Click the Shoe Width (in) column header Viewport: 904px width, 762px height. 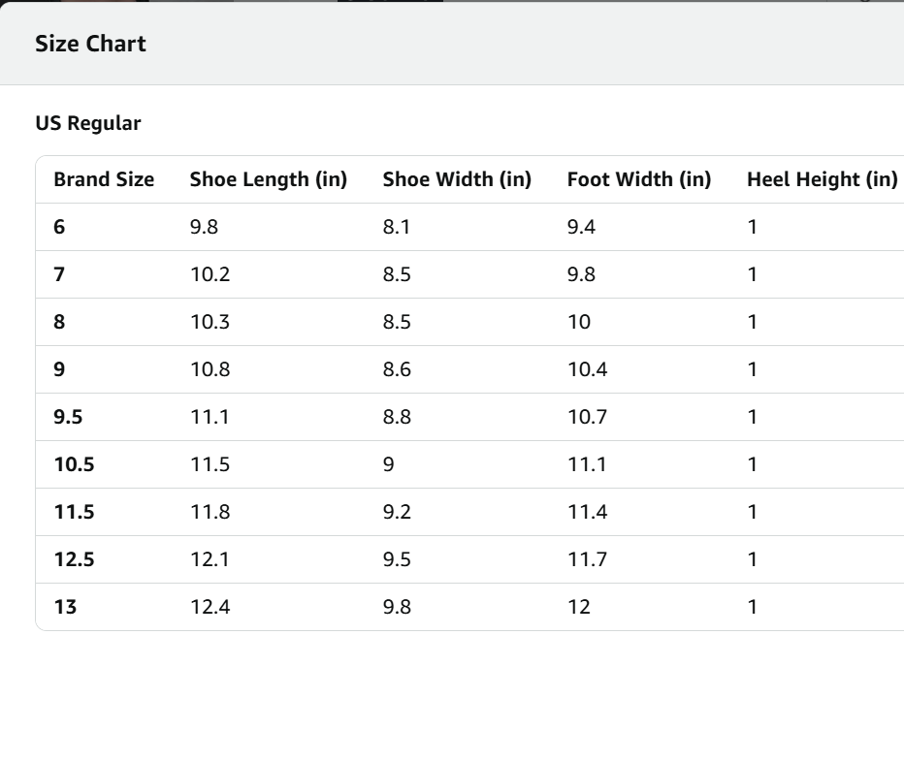pos(457,179)
